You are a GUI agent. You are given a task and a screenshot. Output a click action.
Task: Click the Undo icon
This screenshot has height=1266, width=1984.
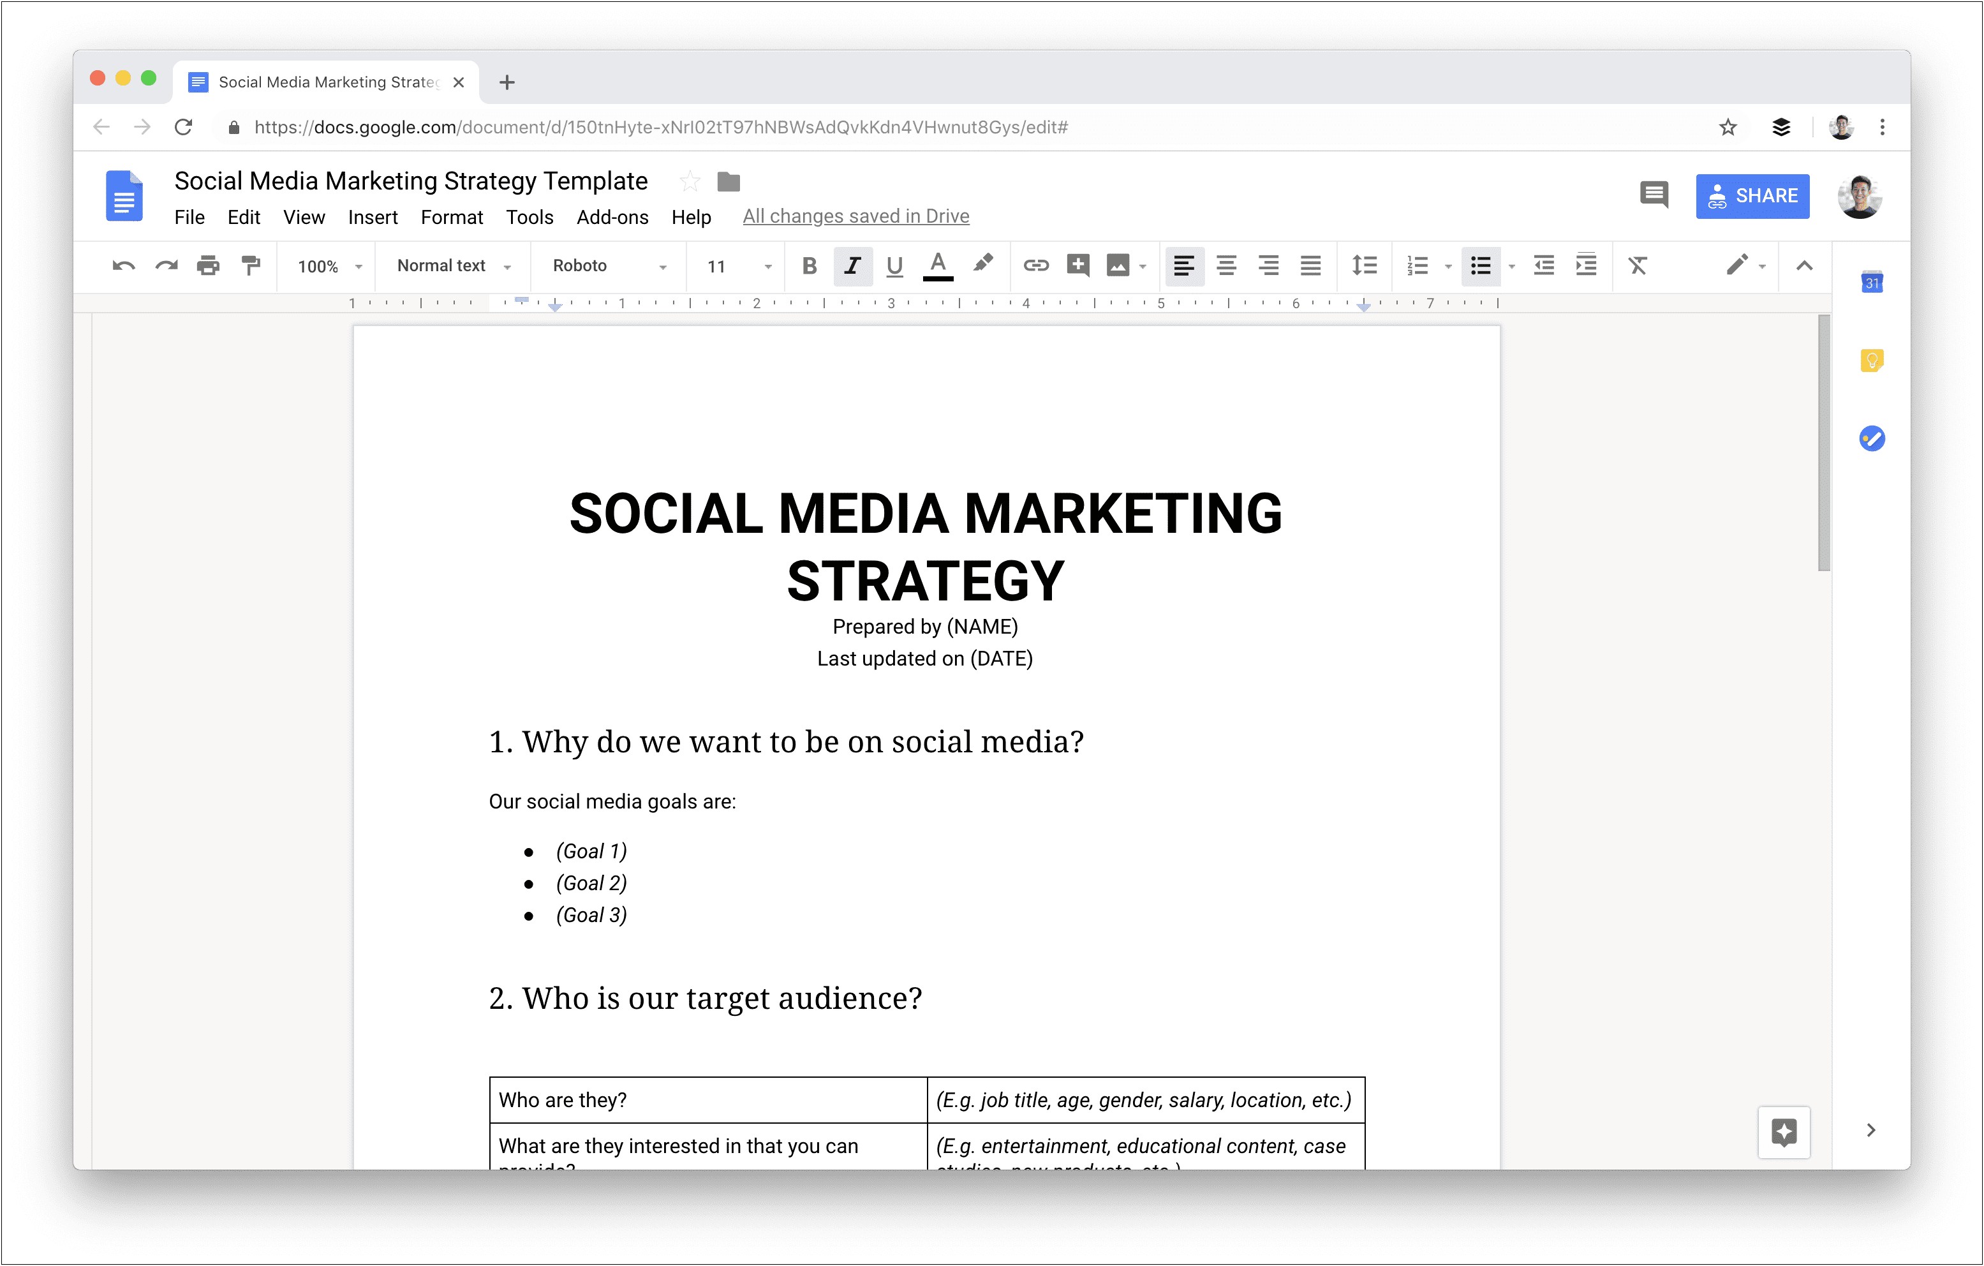point(124,265)
